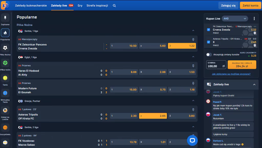Open the coupon three-dot options menu

[254, 19]
